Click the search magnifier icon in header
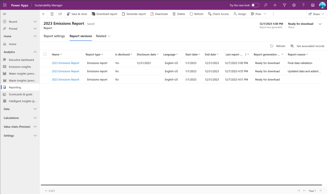327x194 pixels. click(x=266, y=5)
